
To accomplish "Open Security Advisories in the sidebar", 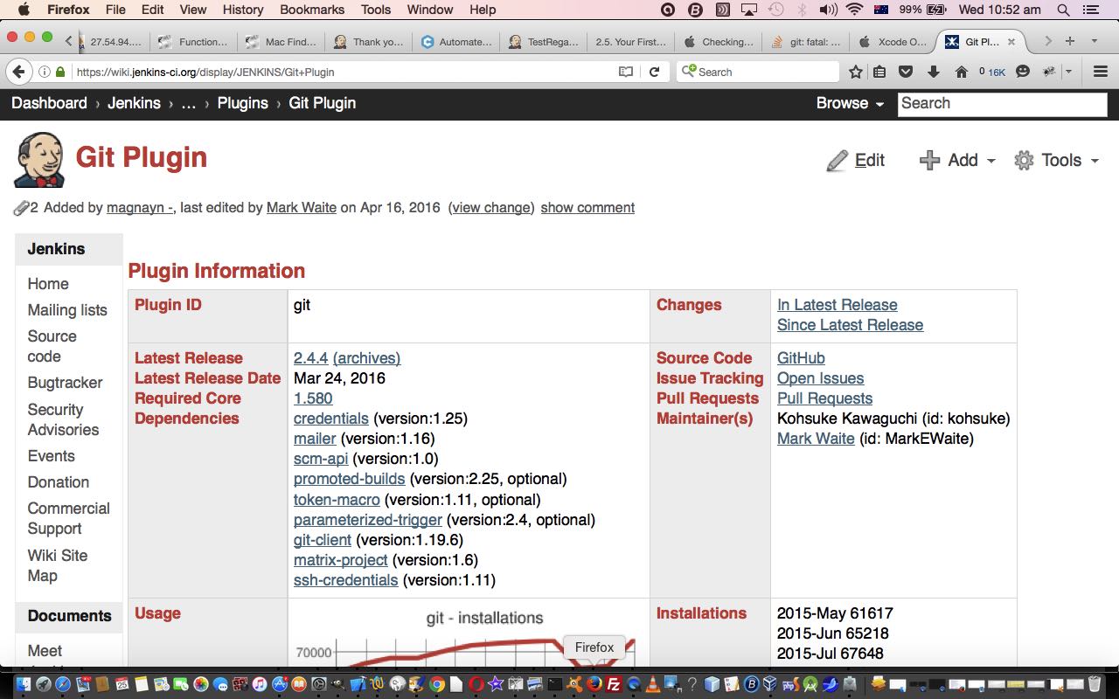I will pyautogui.click(x=63, y=419).
